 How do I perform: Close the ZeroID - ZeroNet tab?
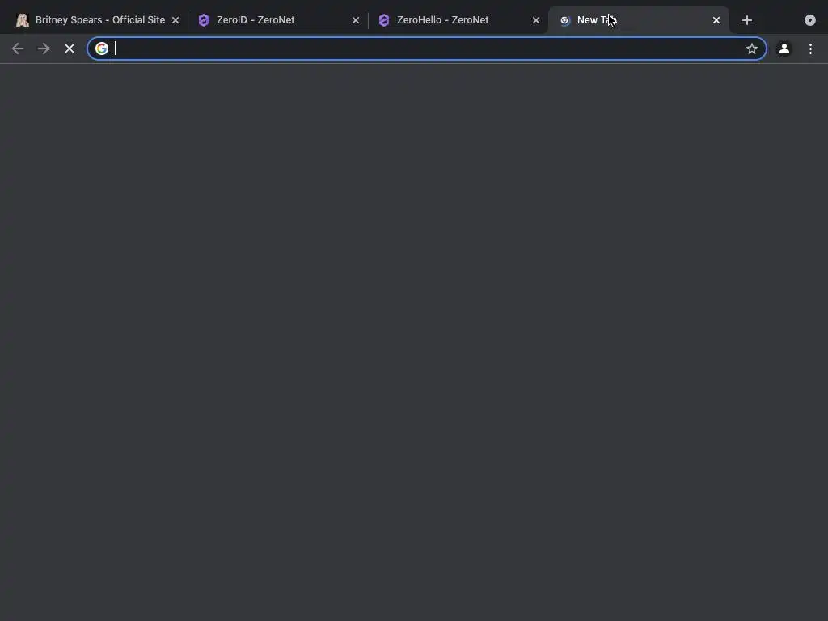356,20
